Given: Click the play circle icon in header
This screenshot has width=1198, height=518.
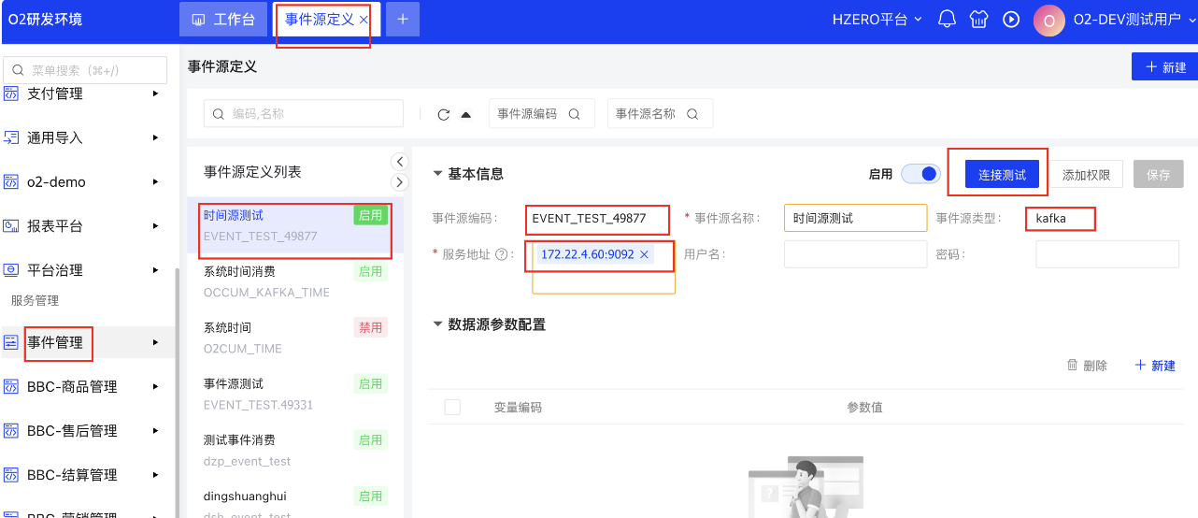Looking at the screenshot, I should [x=1010, y=19].
